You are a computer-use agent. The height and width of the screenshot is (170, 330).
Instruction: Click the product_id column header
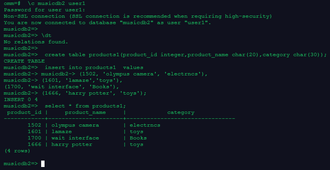pos(24,112)
